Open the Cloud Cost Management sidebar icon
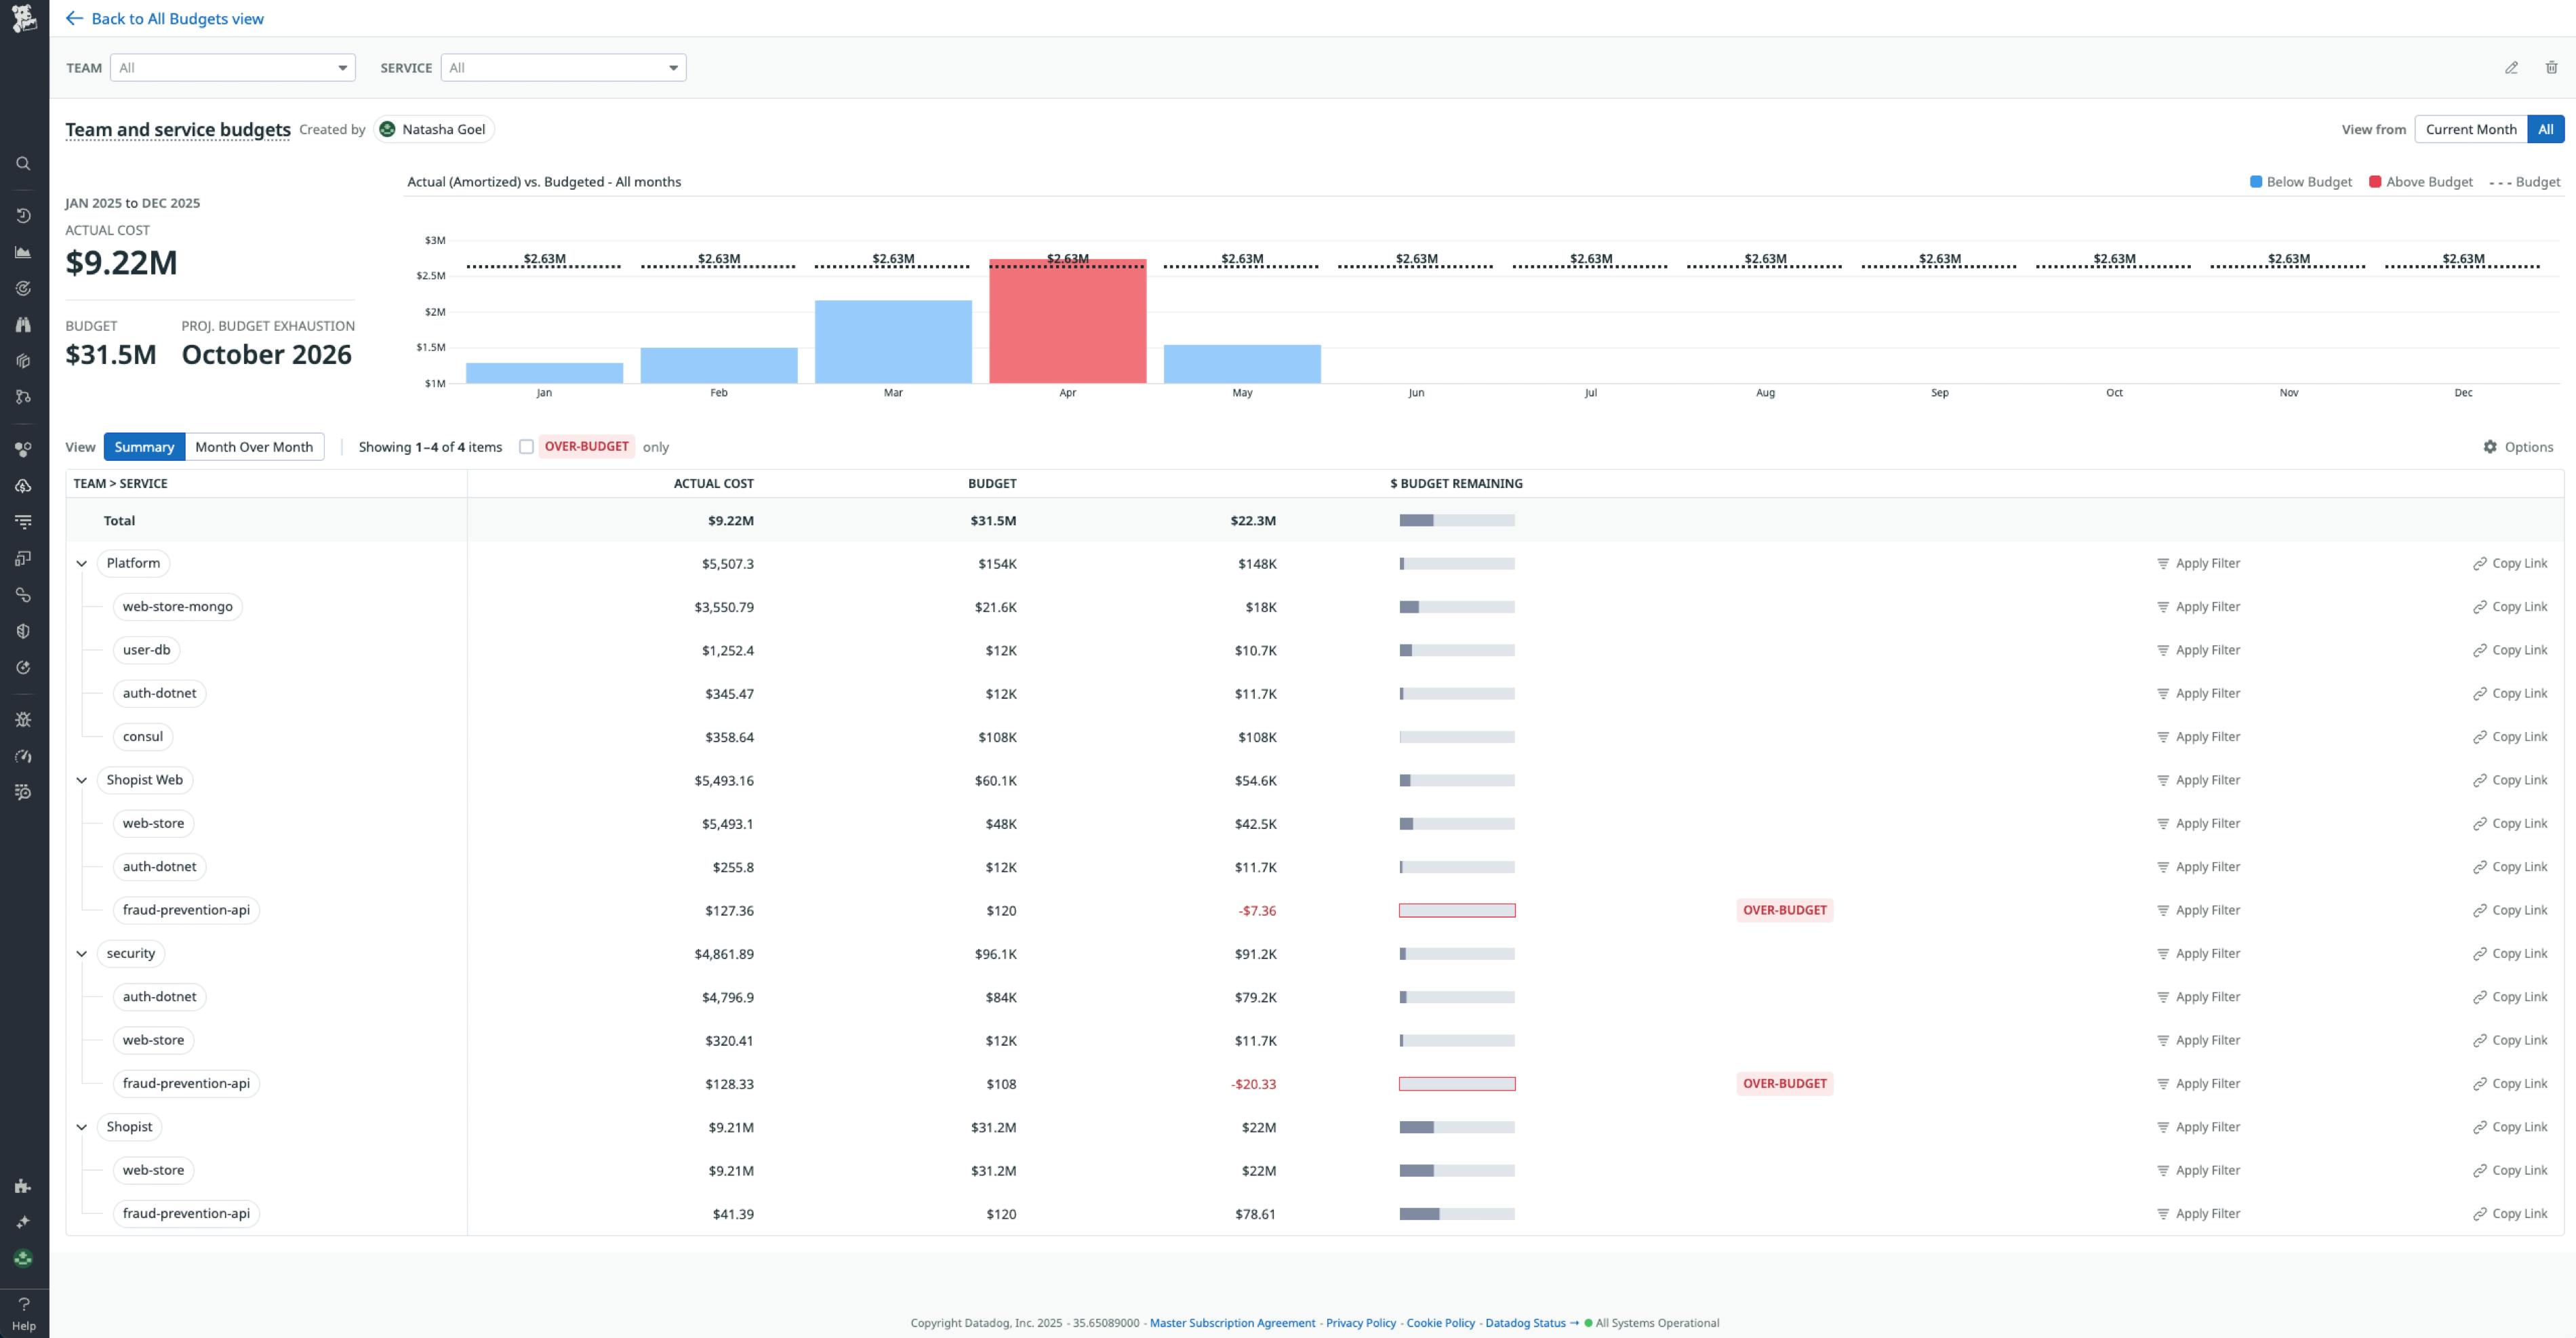The width and height of the screenshot is (2576, 1338). click(23, 485)
